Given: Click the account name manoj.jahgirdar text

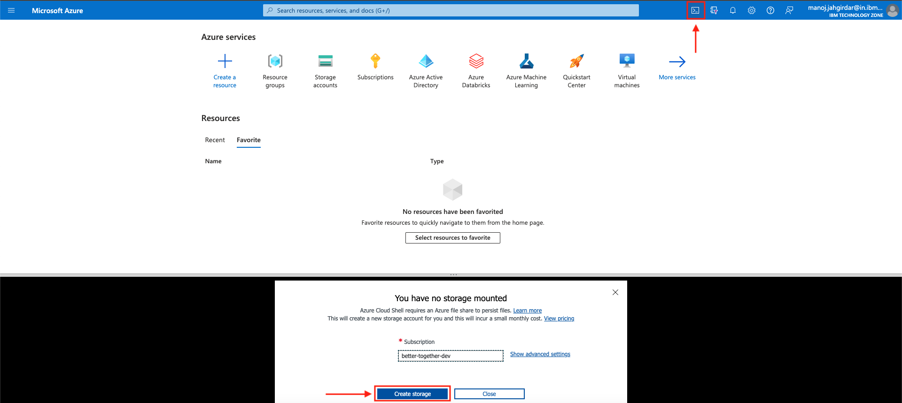Looking at the screenshot, I should click(x=845, y=8).
